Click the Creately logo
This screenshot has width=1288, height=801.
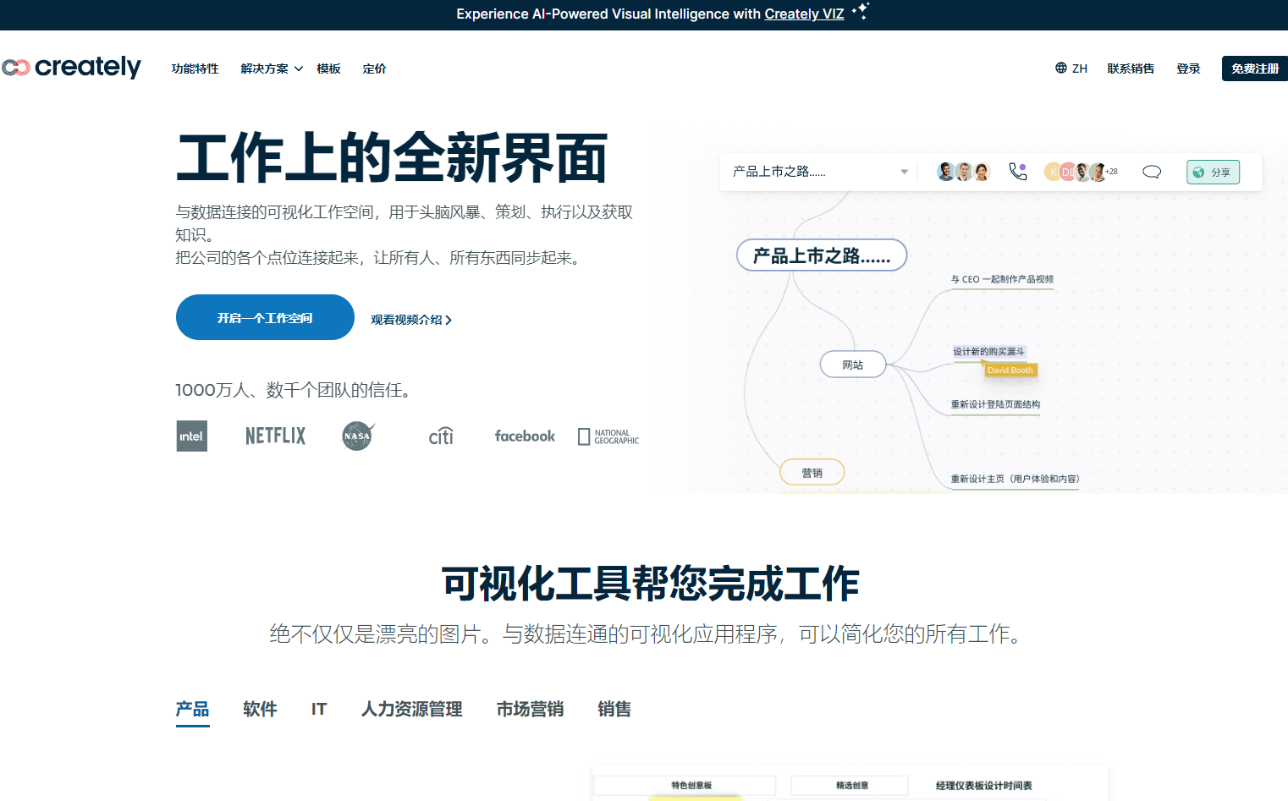(72, 68)
